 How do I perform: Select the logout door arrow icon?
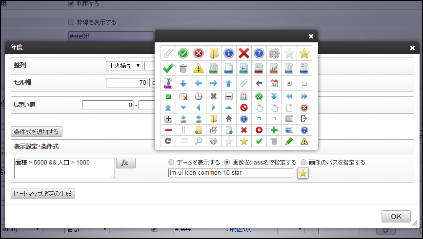click(304, 118)
